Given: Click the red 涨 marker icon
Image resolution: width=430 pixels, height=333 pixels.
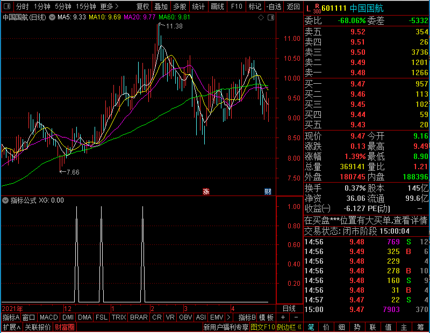Looking at the screenshot, I should 206,191.
